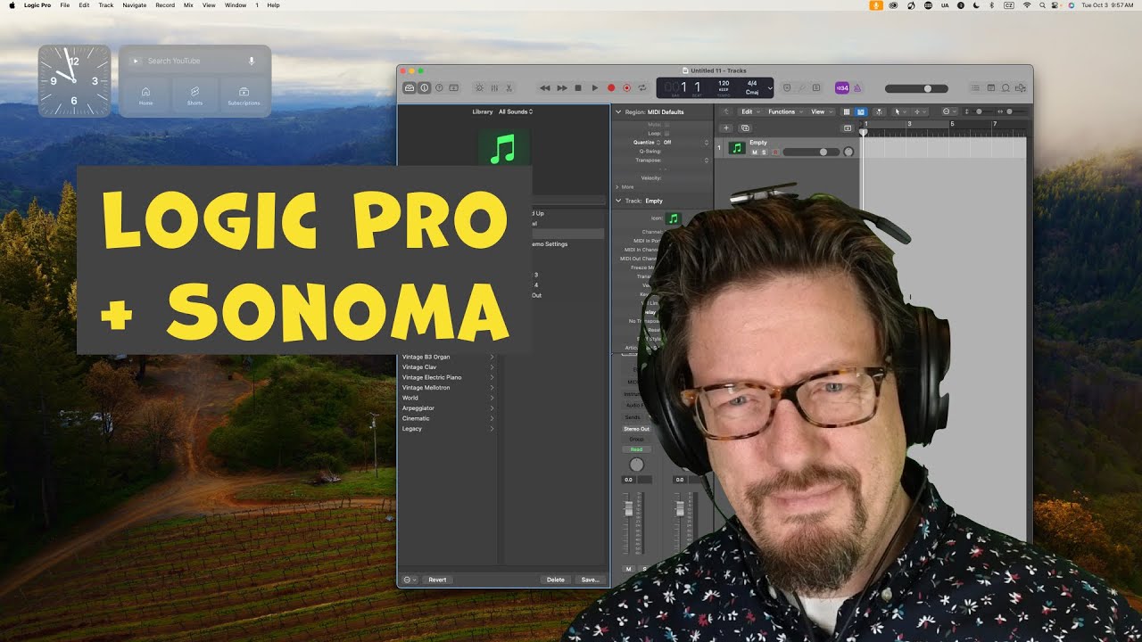Enable the Loop checkbox in Region inspector

click(x=666, y=134)
